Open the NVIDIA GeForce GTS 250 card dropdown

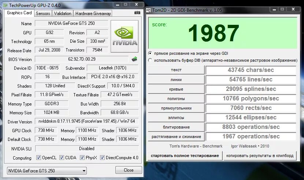coord(47,171)
